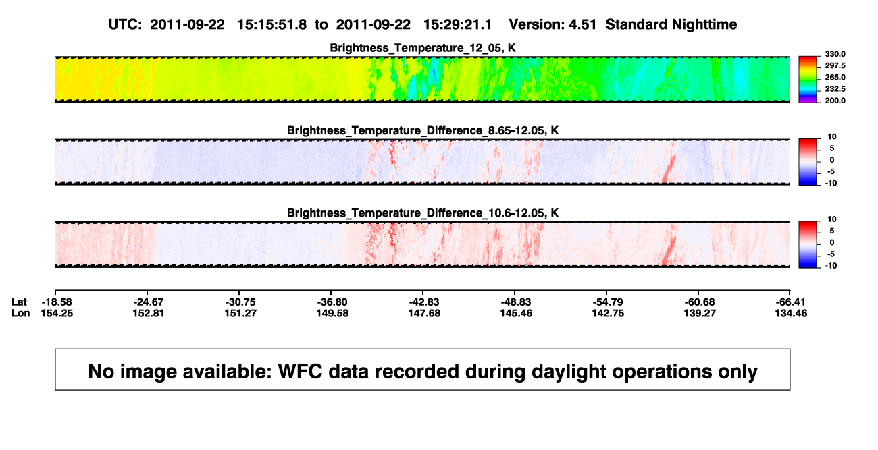Viewport: 878px width, 450px height.
Task: Click the 'Version: 4.51 Standard Nighttime' text
Action: [623, 24]
